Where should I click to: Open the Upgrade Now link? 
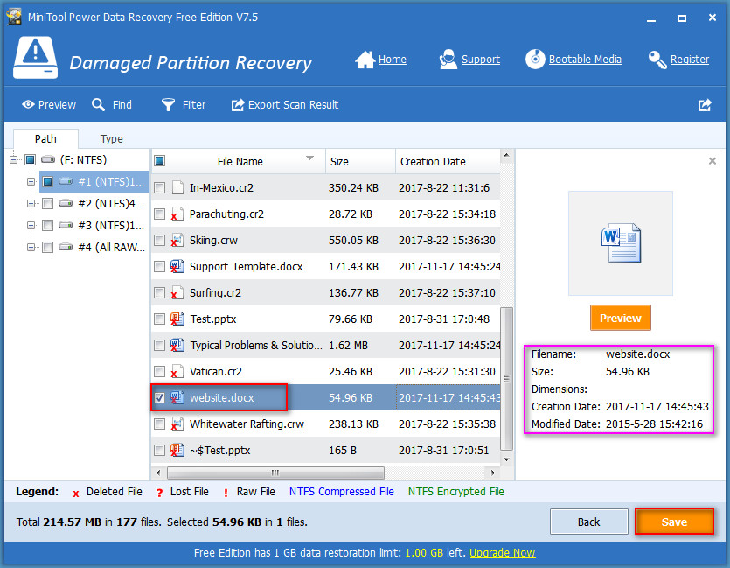503,553
